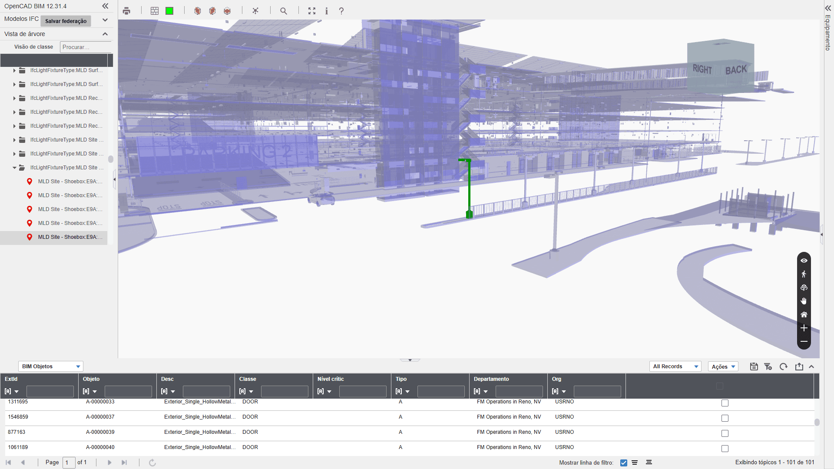This screenshot has width=834, height=469.
Task: Select the orbit tool icon
Action: coord(804,287)
